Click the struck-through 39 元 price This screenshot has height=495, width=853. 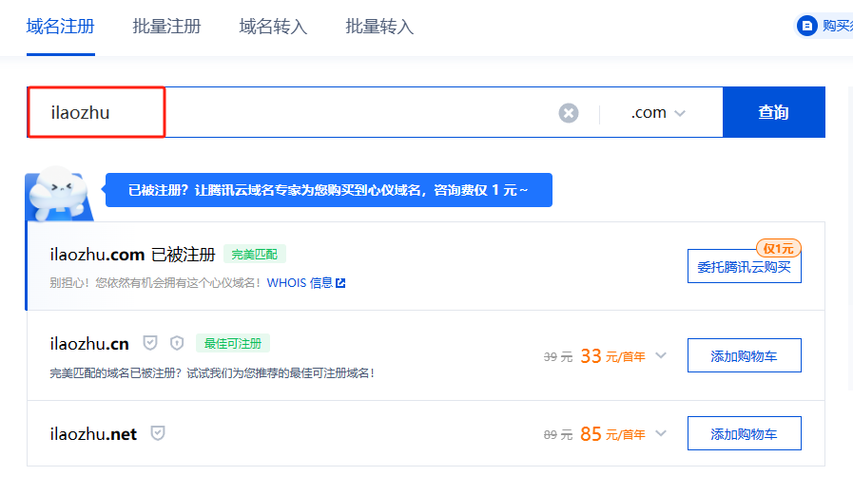558,357
